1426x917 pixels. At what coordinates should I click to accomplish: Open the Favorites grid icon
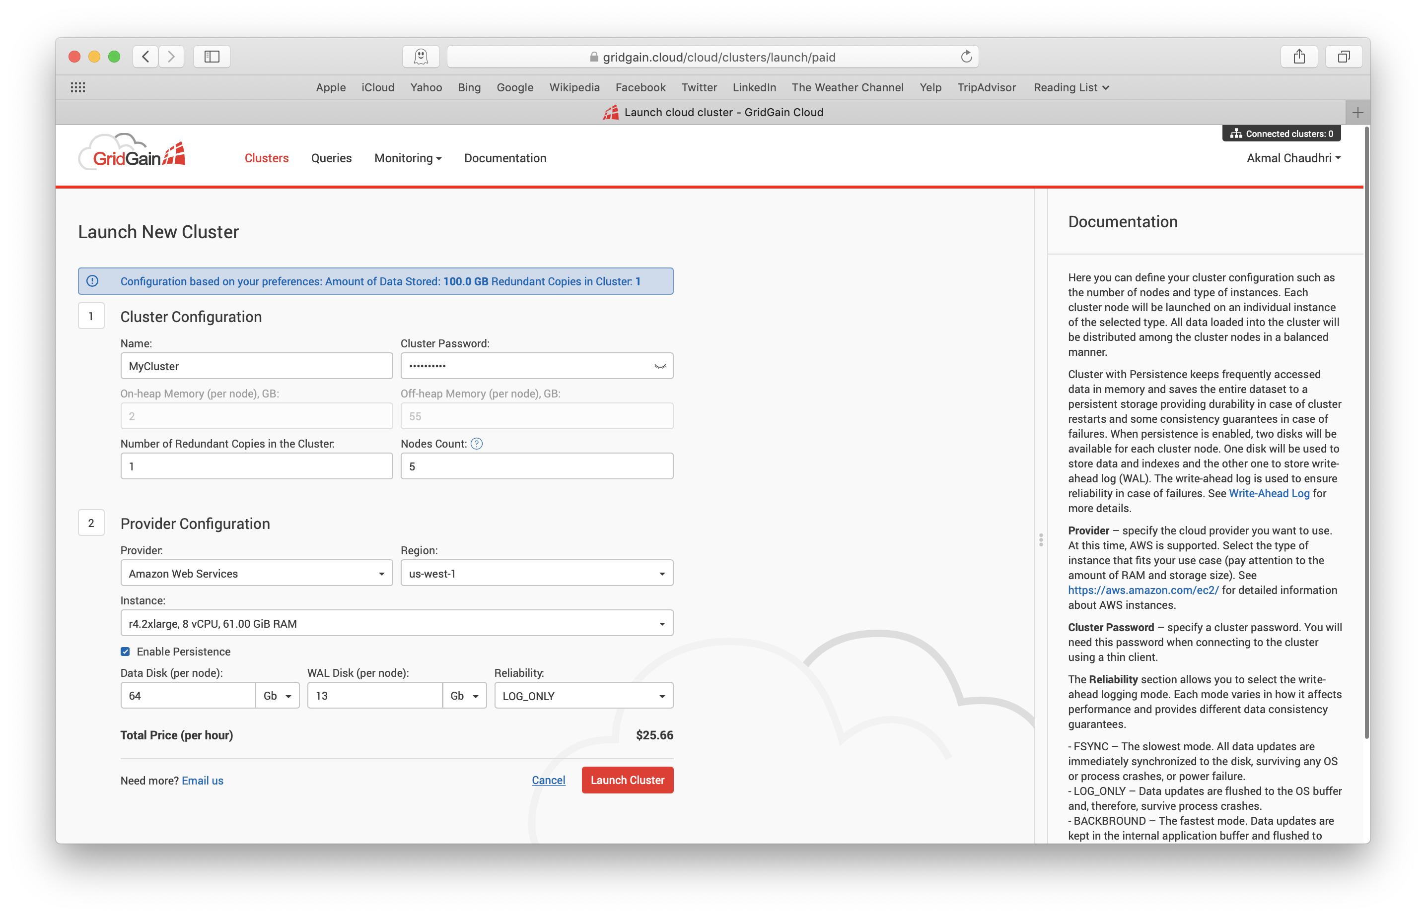[x=78, y=87]
